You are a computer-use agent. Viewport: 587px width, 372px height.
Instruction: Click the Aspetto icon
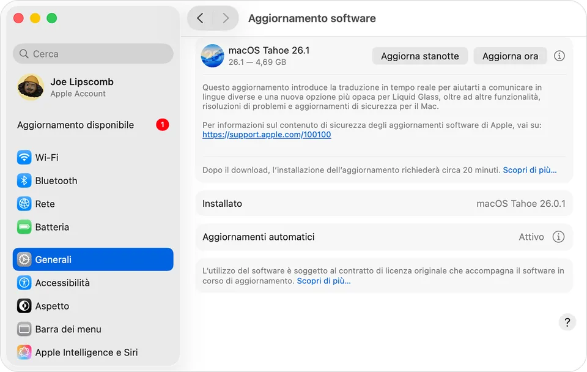(x=24, y=306)
